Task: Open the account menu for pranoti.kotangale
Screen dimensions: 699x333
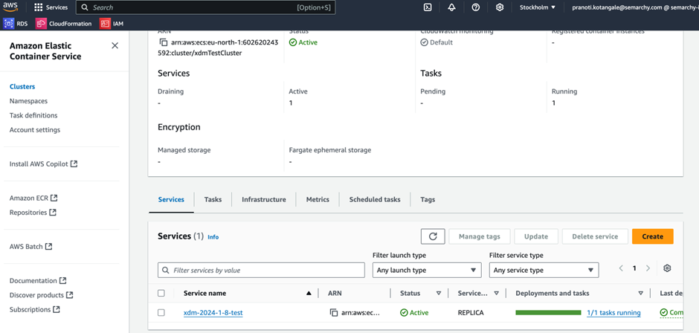Action: [635, 7]
